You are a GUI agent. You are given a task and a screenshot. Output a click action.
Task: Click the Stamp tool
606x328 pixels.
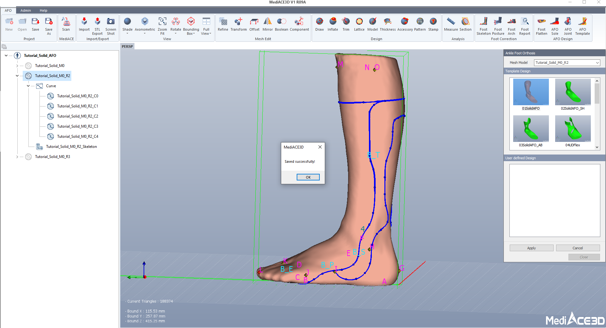pos(433,24)
